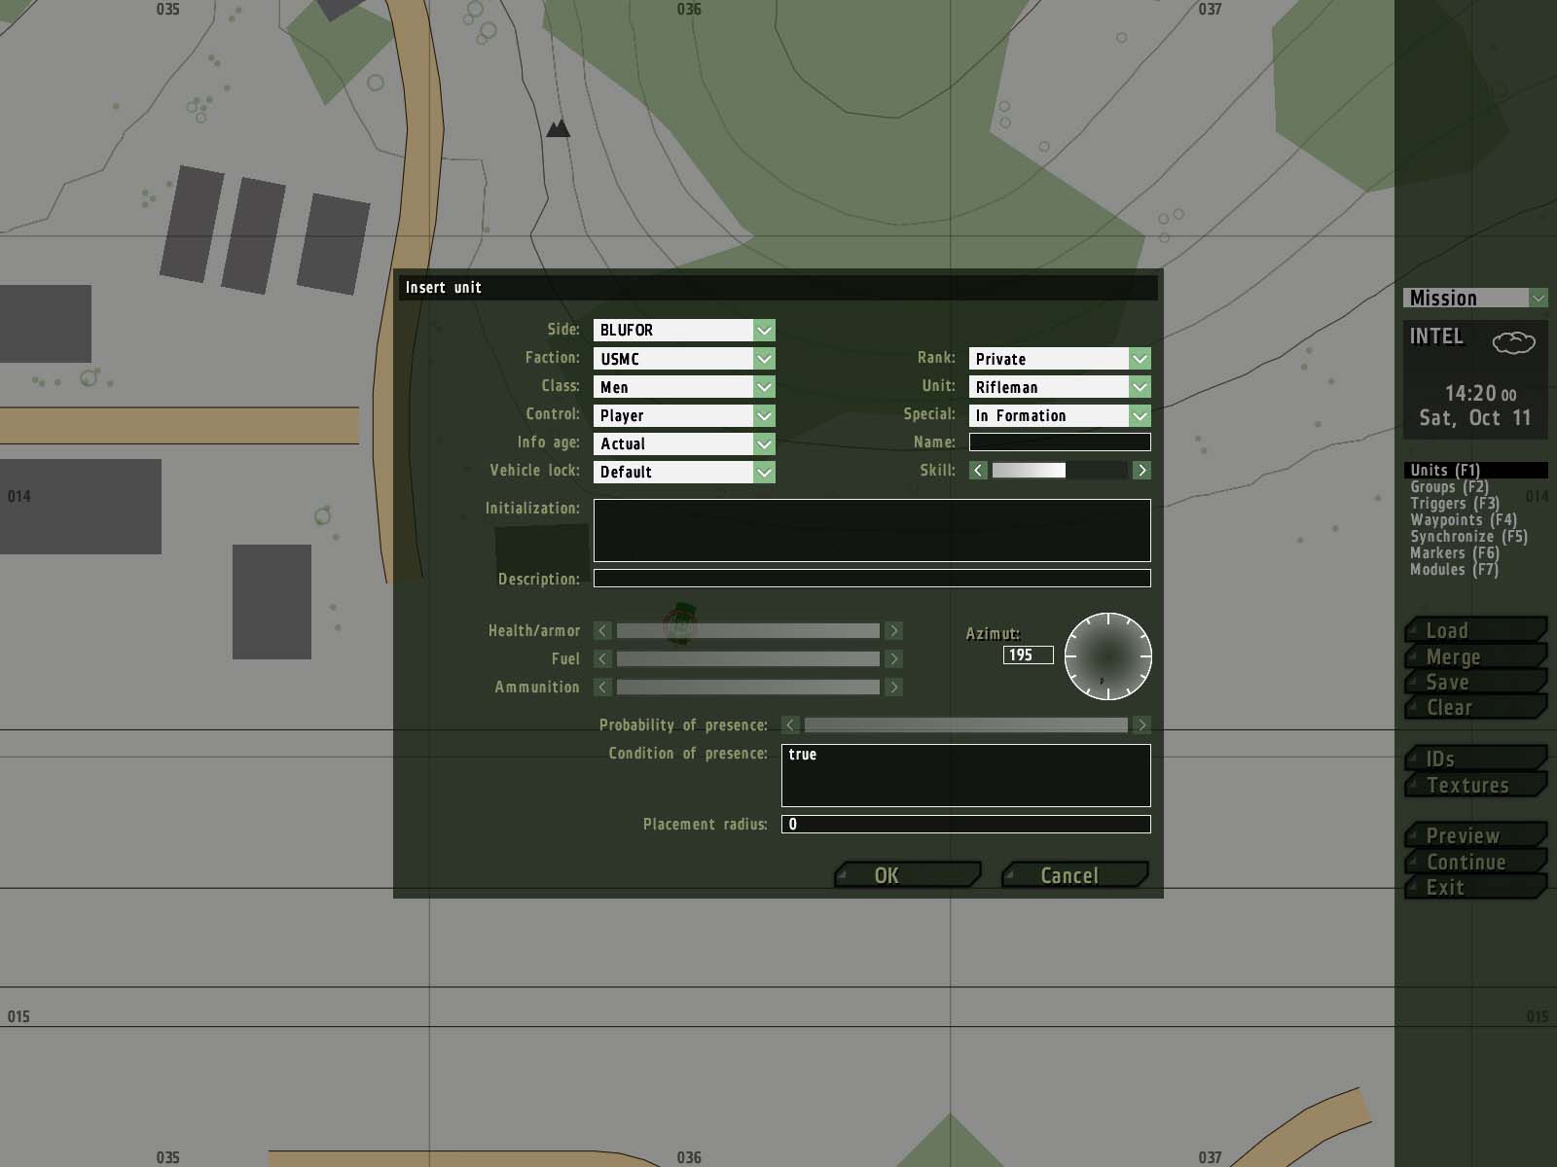This screenshot has width=1557, height=1167.
Task: Open the Mission dropdown in the right panel
Action: 1475,298
